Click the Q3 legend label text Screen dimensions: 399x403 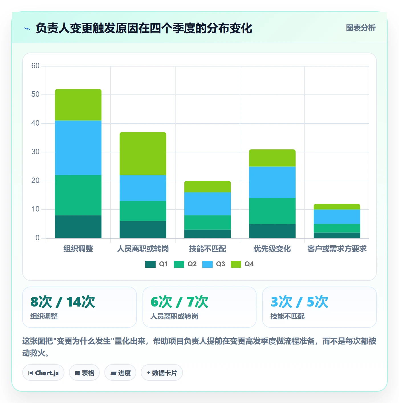(220, 264)
